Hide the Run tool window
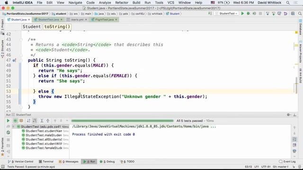Image resolution: width=303 pixels, height=170 pixels. (x=294, y=115)
